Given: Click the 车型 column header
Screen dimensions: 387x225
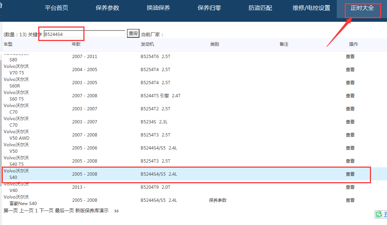Looking at the screenshot, I should coord(8,44).
